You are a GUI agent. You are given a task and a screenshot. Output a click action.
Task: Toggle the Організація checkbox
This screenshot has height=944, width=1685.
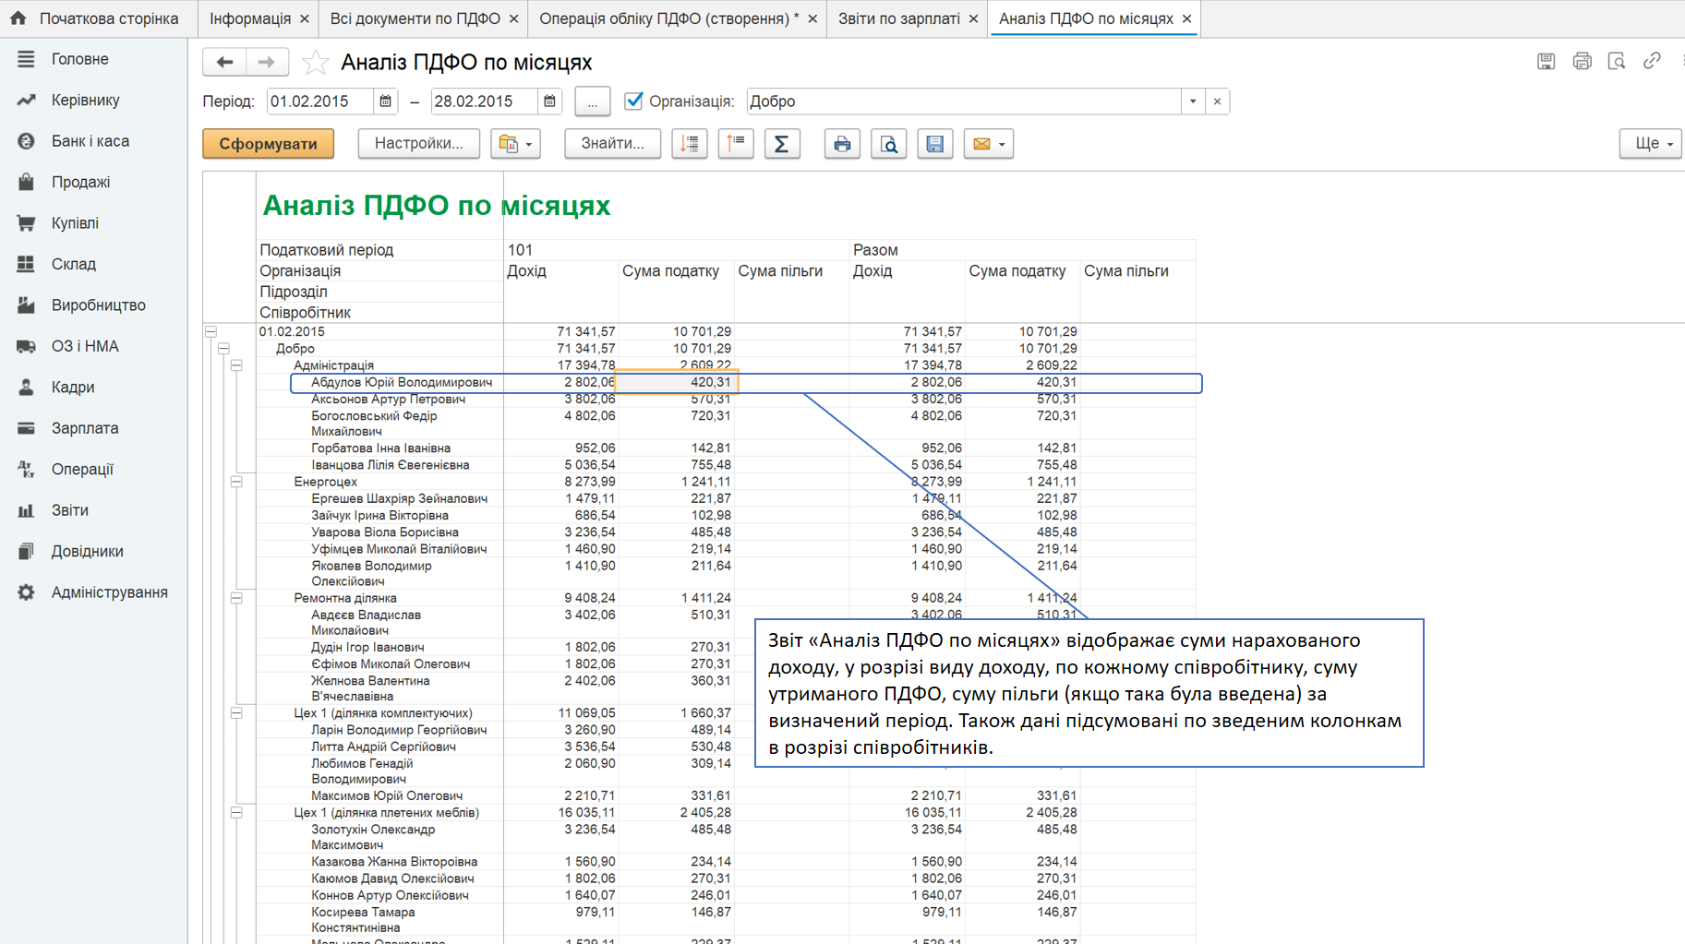pos(633,102)
